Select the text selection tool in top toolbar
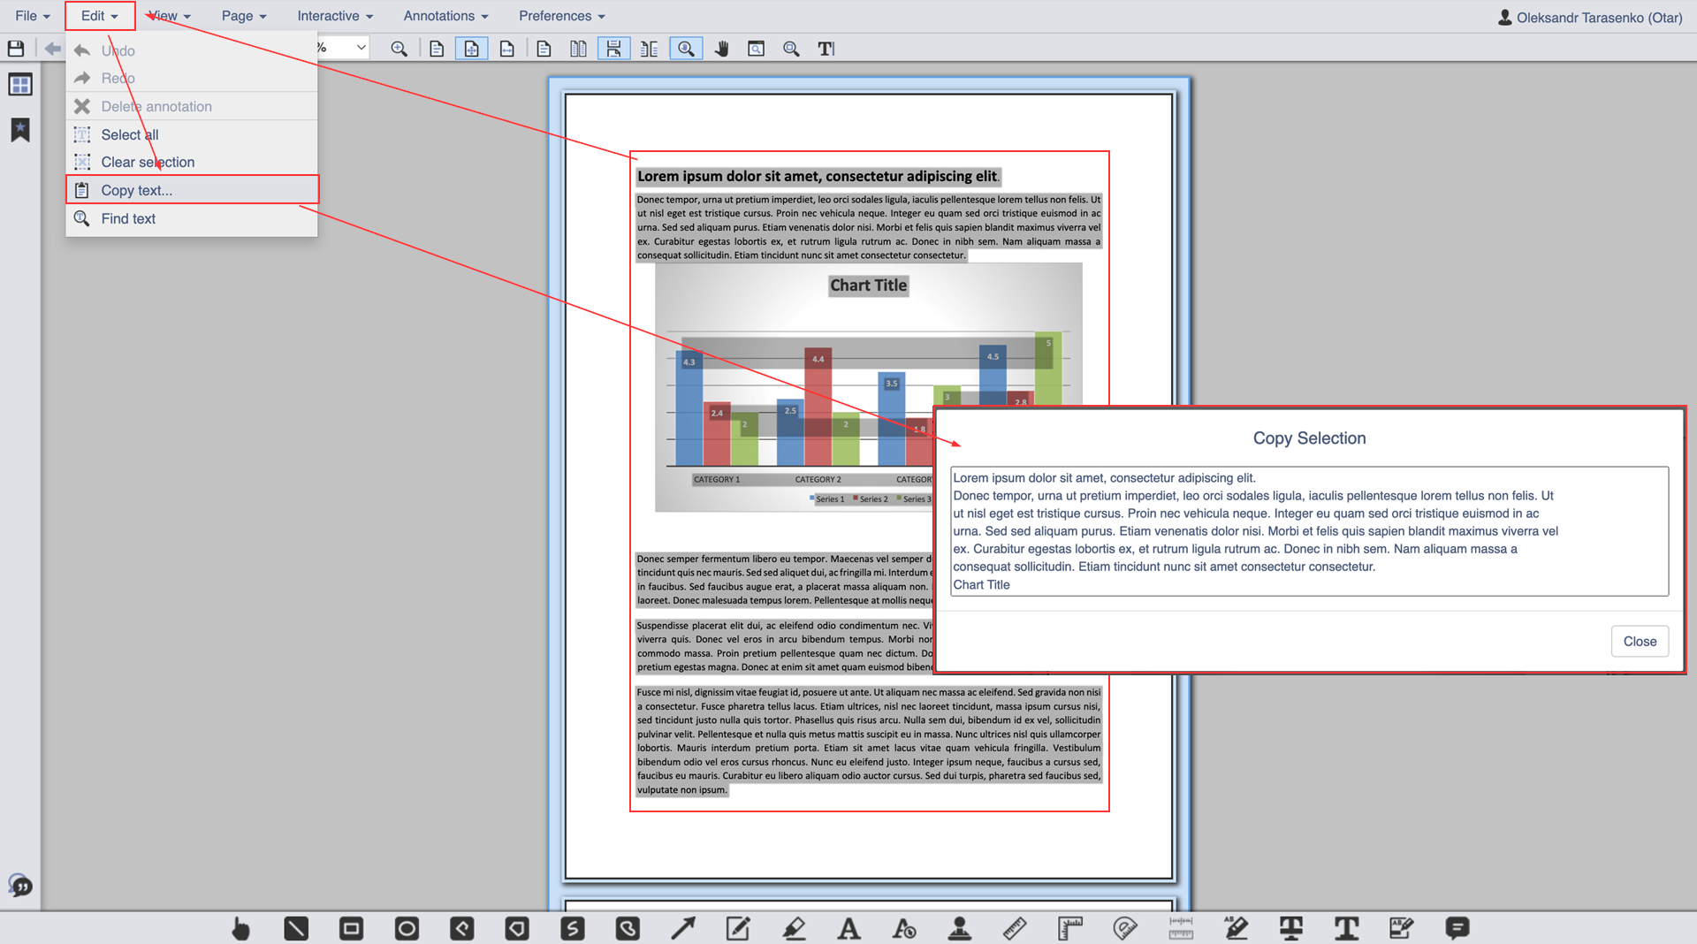This screenshot has width=1697, height=944. click(x=826, y=49)
